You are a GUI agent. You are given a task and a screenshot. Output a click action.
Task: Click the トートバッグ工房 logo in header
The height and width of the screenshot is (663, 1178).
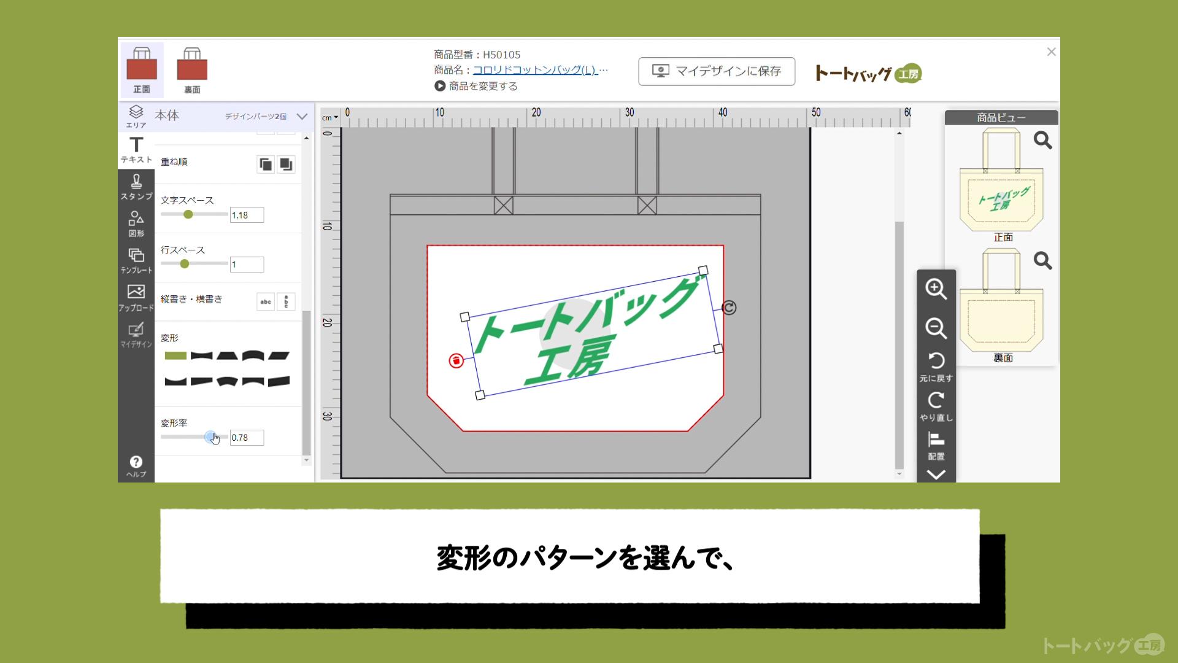[x=869, y=73]
